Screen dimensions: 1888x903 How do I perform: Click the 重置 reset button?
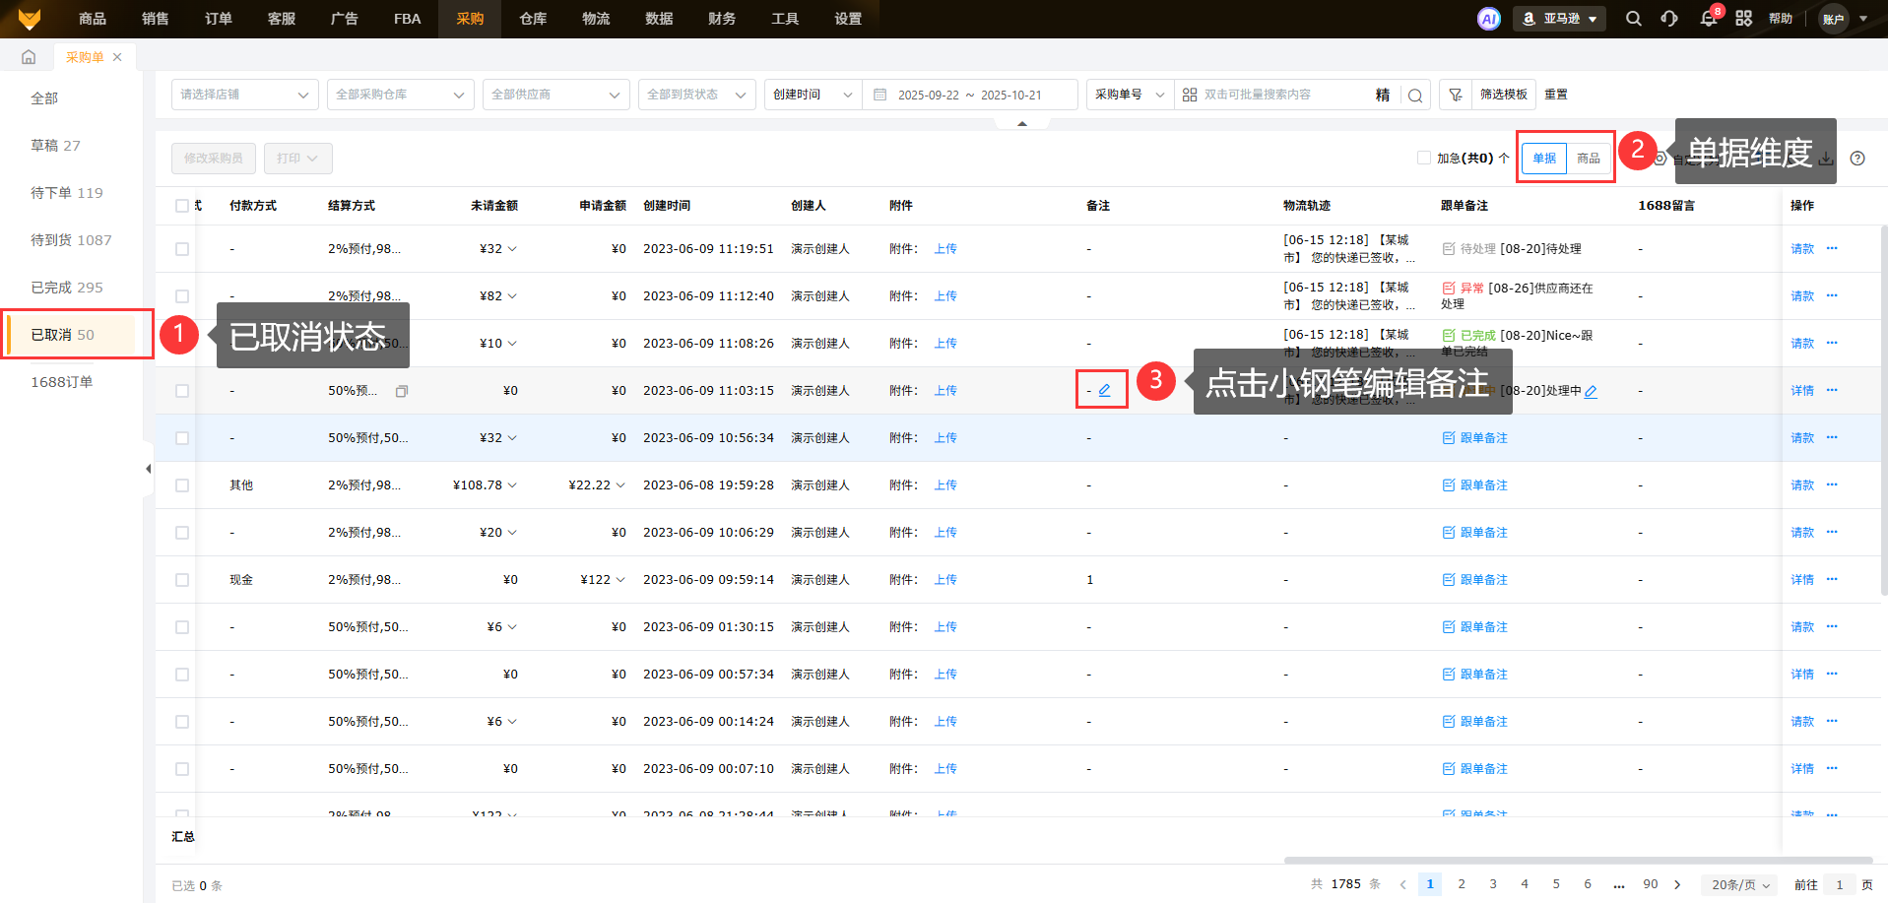(x=1556, y=95)
